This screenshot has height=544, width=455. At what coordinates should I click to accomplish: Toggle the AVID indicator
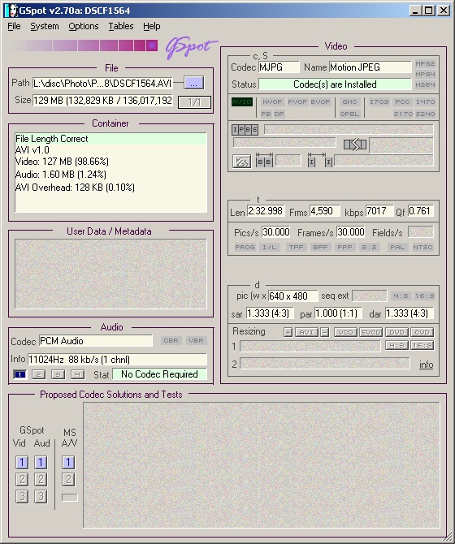pyautogui.click(x=242, y=102)
